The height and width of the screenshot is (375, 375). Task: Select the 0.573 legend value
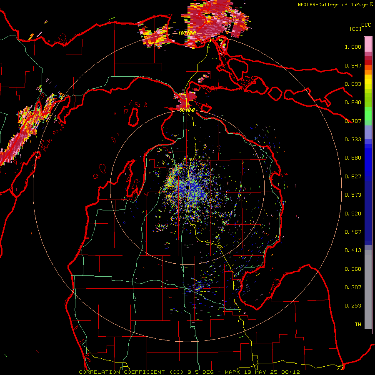click(x=353, y=195)
